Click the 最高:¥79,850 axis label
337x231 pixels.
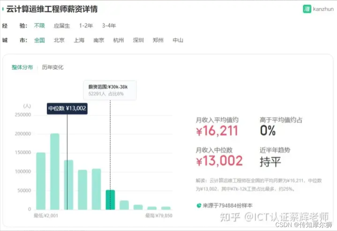point(159,215)
